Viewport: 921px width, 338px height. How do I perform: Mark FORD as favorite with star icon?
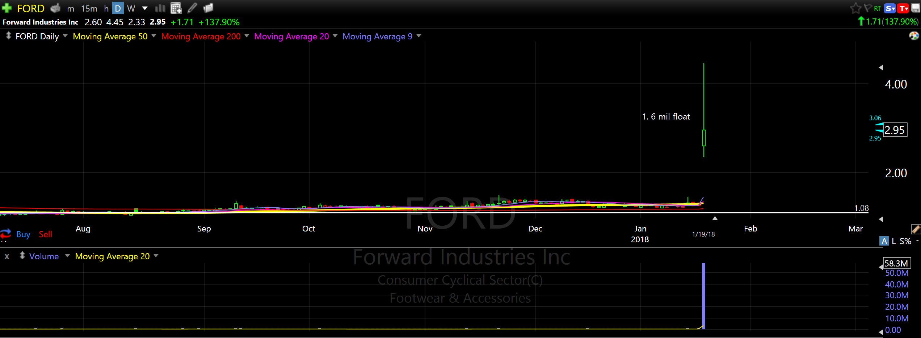855,8
